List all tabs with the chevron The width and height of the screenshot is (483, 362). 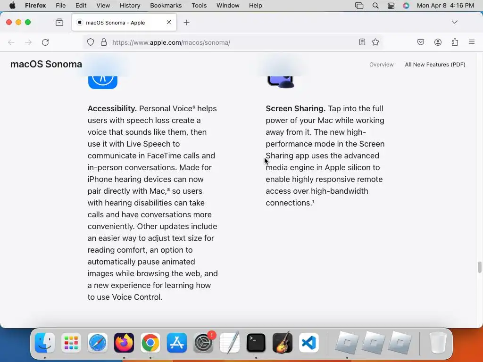(x=455, y=22)
